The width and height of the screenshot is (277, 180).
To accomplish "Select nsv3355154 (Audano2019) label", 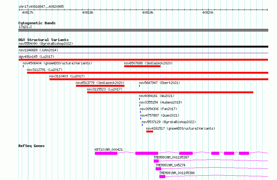I will (x=161, y=102).
